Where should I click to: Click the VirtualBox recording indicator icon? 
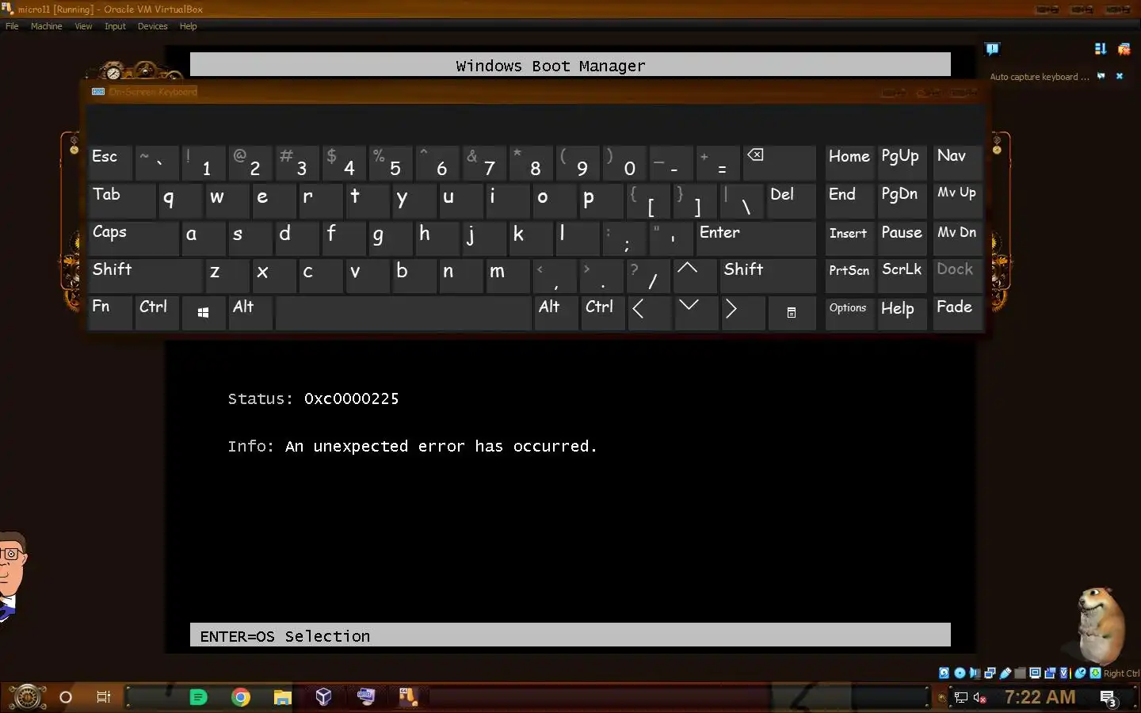1051,673
